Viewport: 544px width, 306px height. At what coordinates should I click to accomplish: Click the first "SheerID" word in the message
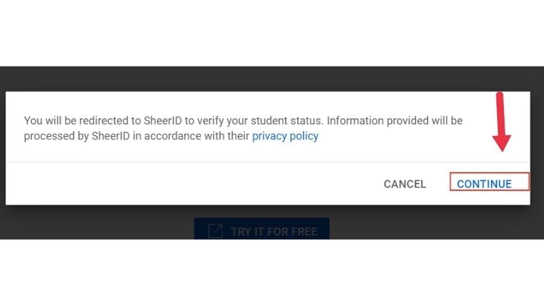pos(163,121)
